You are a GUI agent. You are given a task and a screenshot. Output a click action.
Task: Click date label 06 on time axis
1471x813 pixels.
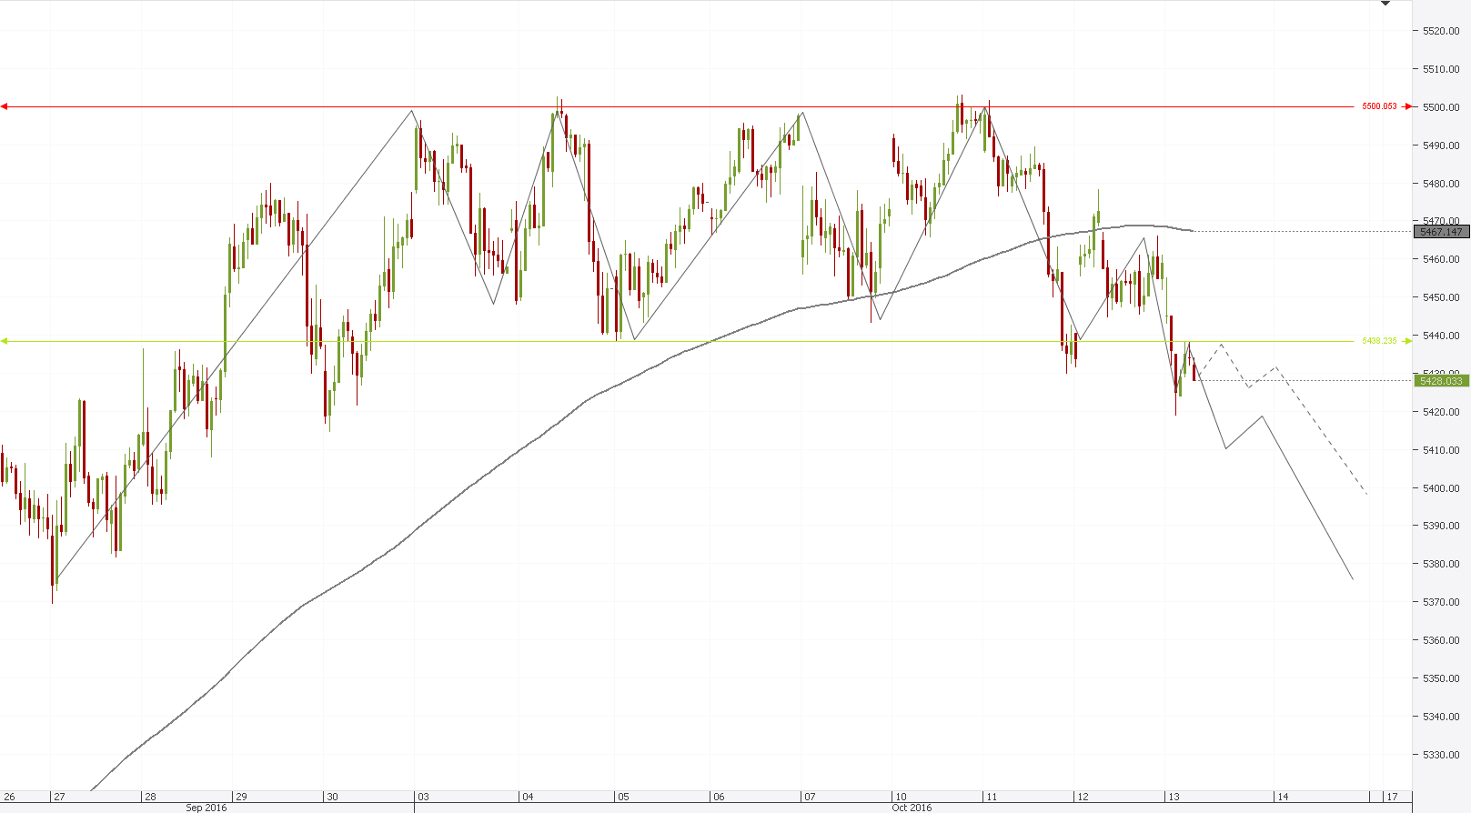(x=719, y=797)
